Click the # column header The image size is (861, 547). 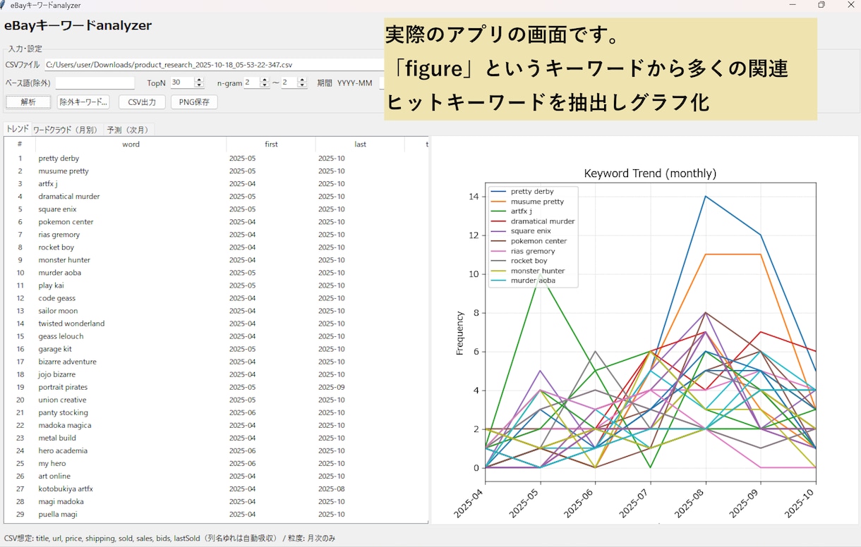[20, 145]
